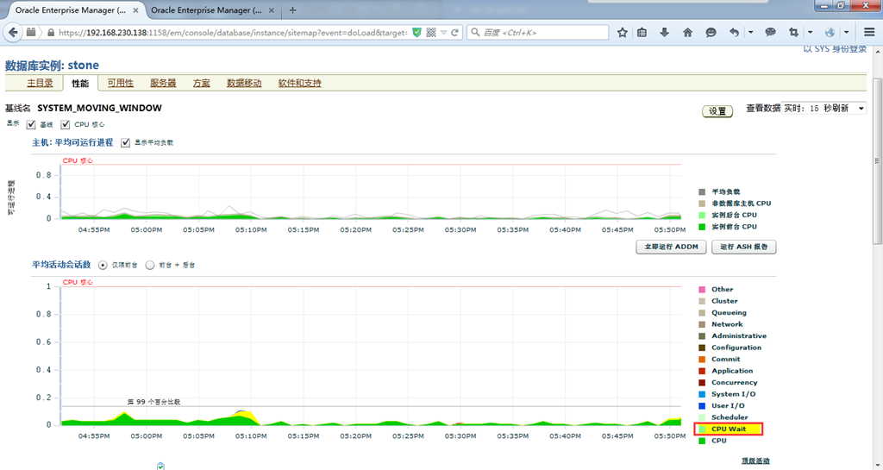Open the hamburger menu icon
Screen dimensions: 883x470
[869, 32]
